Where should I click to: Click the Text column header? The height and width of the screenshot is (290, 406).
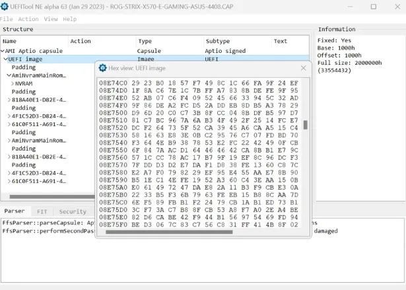coord(290,41)
